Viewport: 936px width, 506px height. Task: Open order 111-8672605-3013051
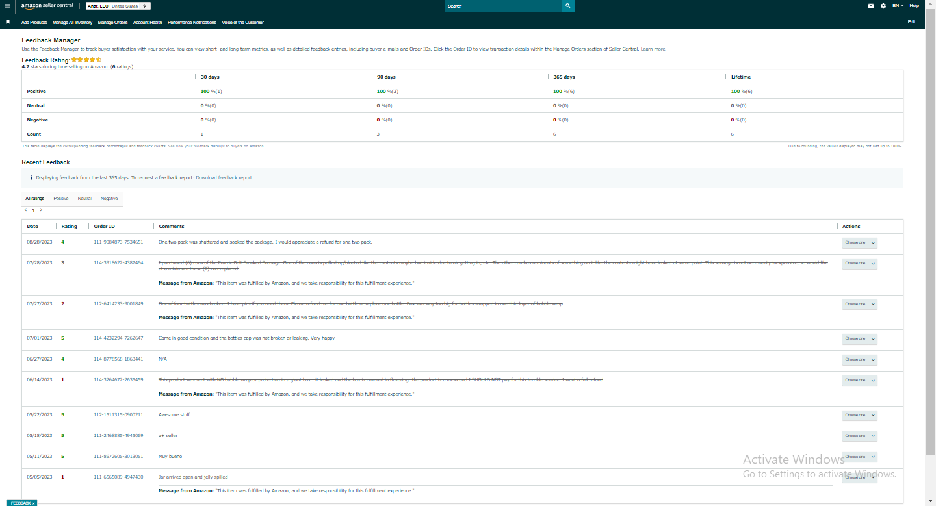[x=118, y=457]
